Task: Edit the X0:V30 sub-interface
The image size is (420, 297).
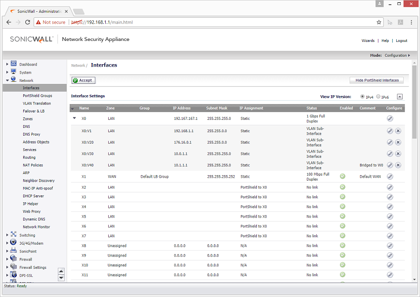Action: (390, 154)
